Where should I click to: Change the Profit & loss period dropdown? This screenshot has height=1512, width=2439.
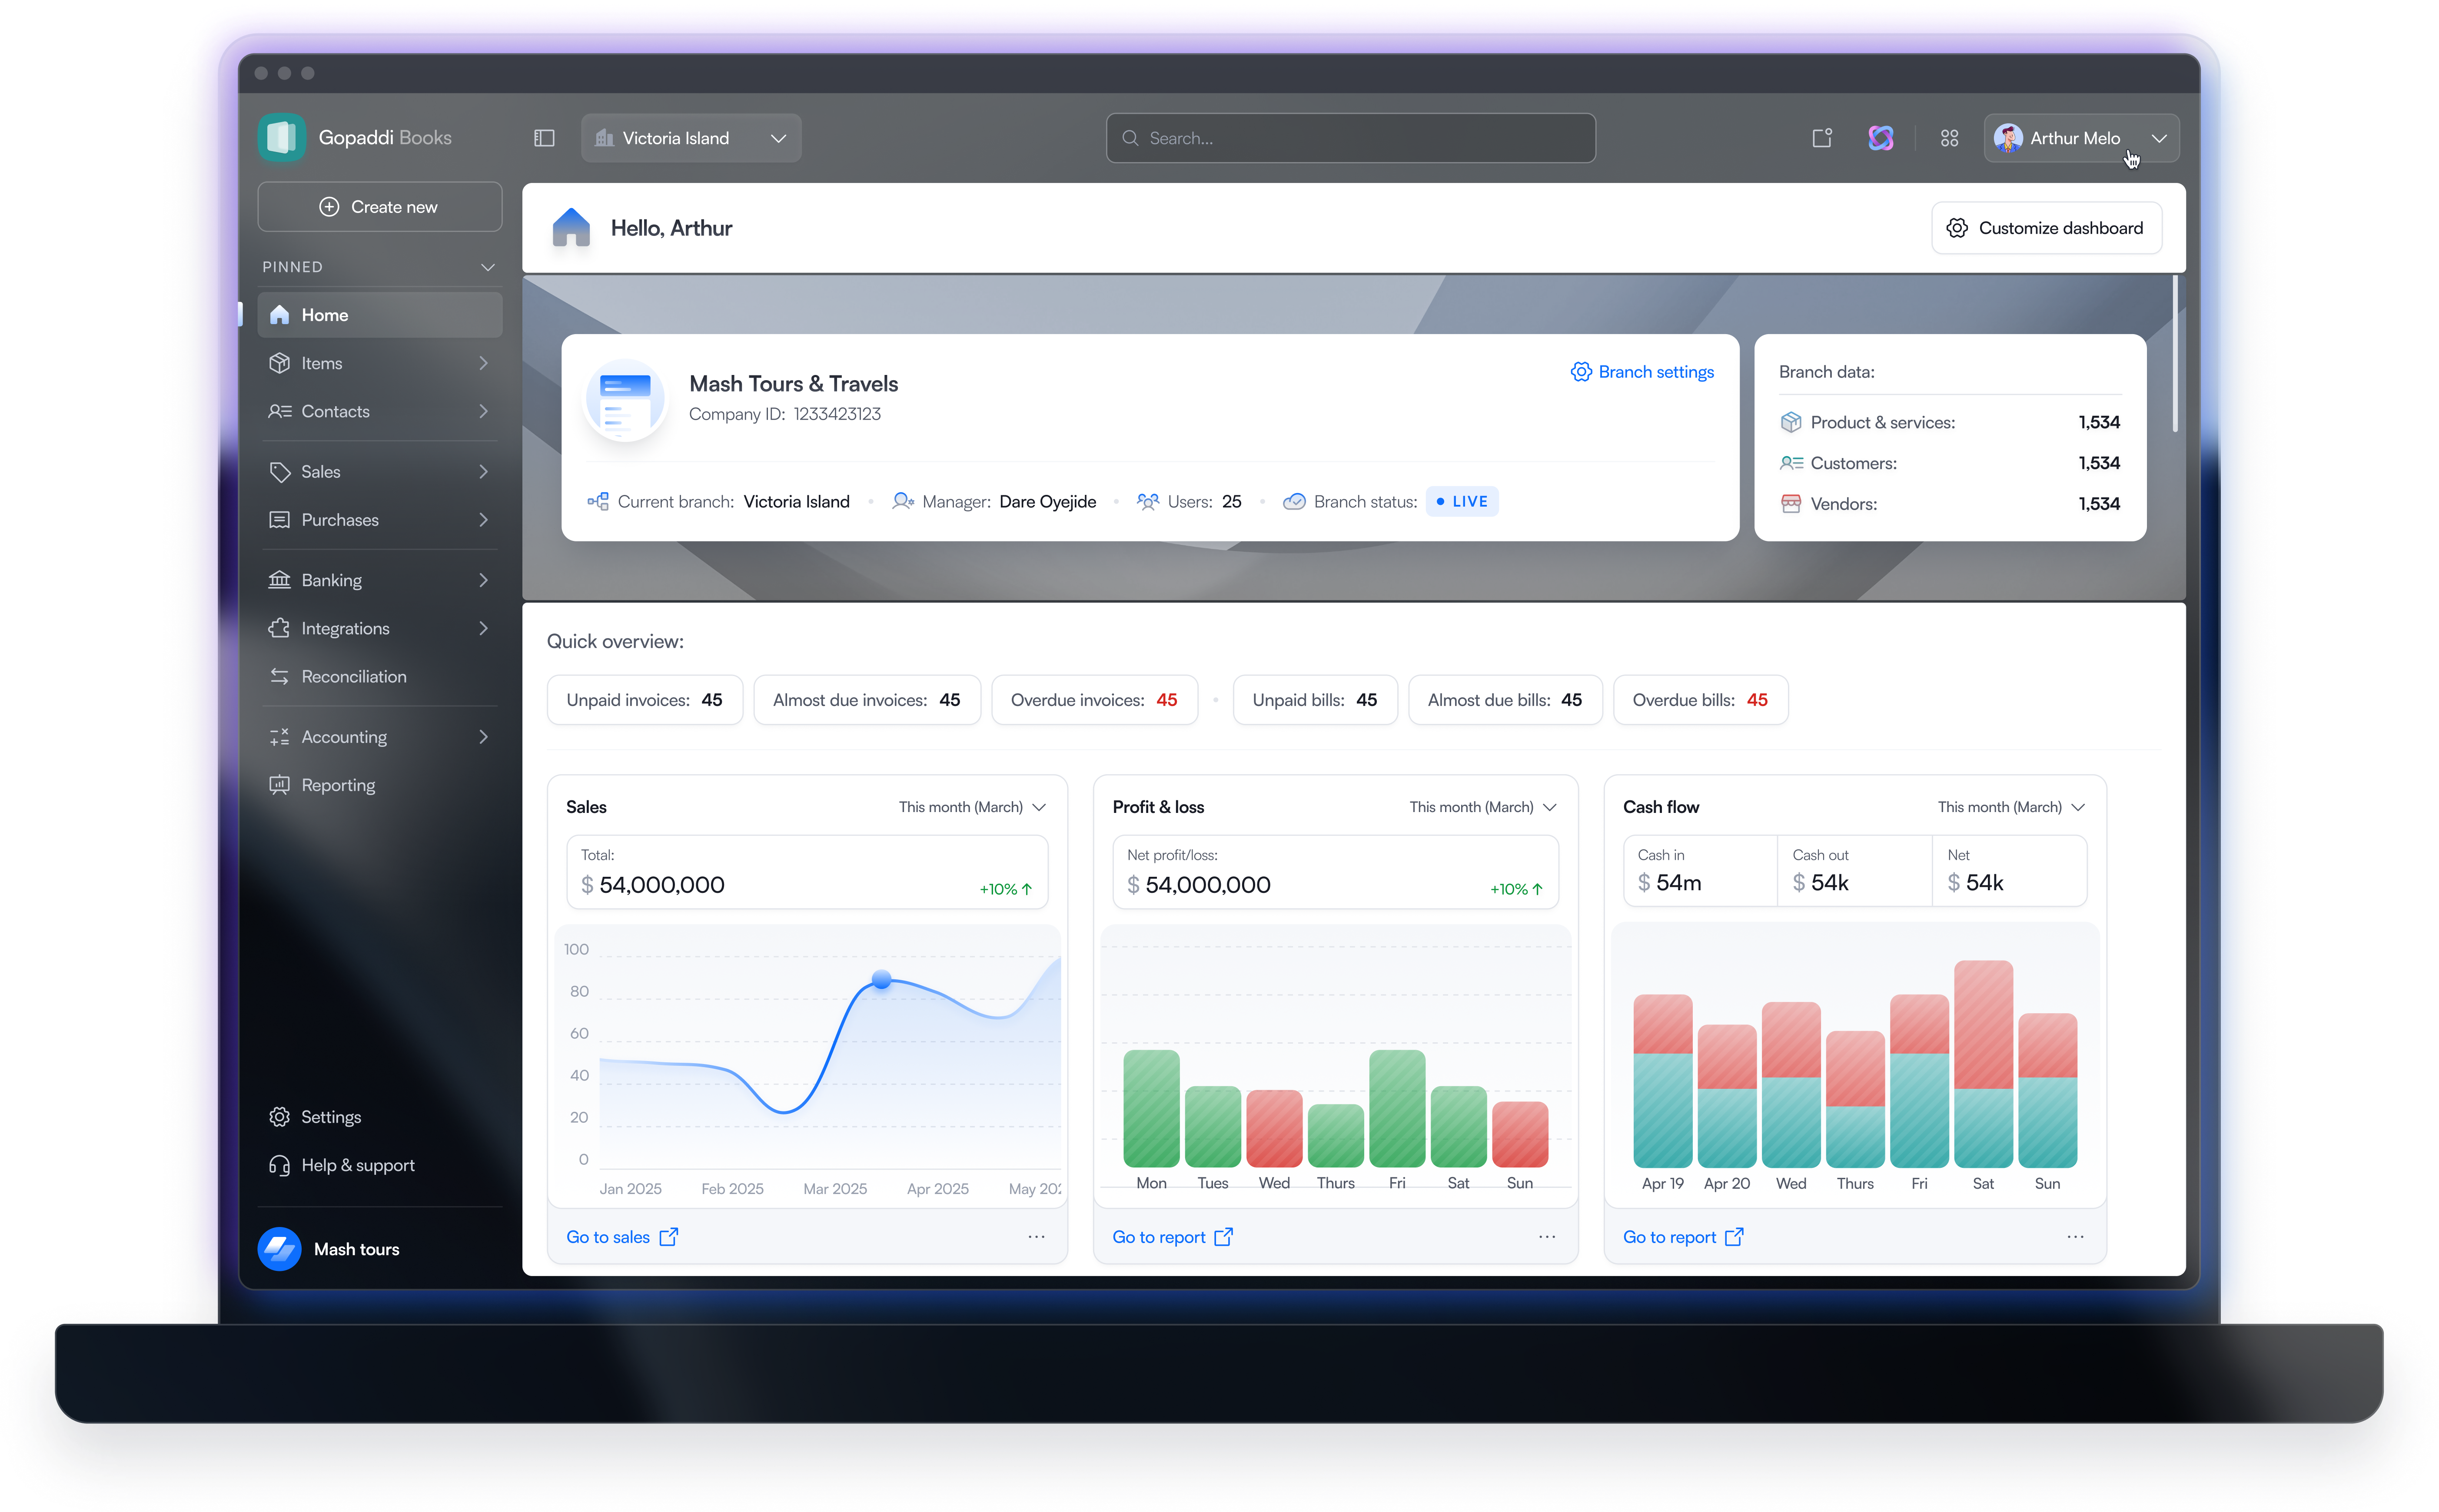pos(1482,807)
